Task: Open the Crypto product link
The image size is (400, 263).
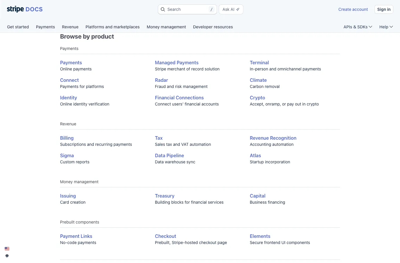Action: (257, 98)
